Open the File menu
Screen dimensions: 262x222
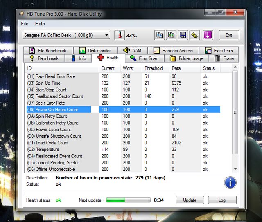[x=25, y=24]
